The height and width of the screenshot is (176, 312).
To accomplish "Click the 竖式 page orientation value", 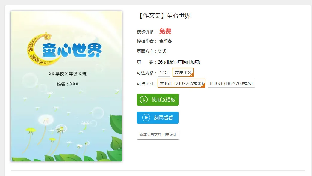I will (x=162, y=52).
